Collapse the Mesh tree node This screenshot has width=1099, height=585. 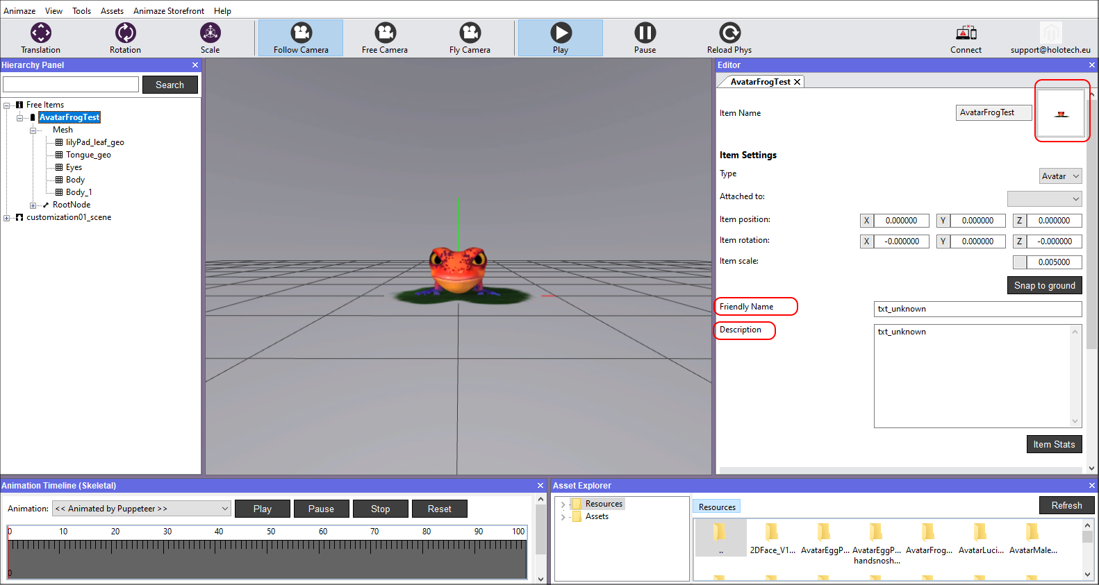[x=33, y=130]
